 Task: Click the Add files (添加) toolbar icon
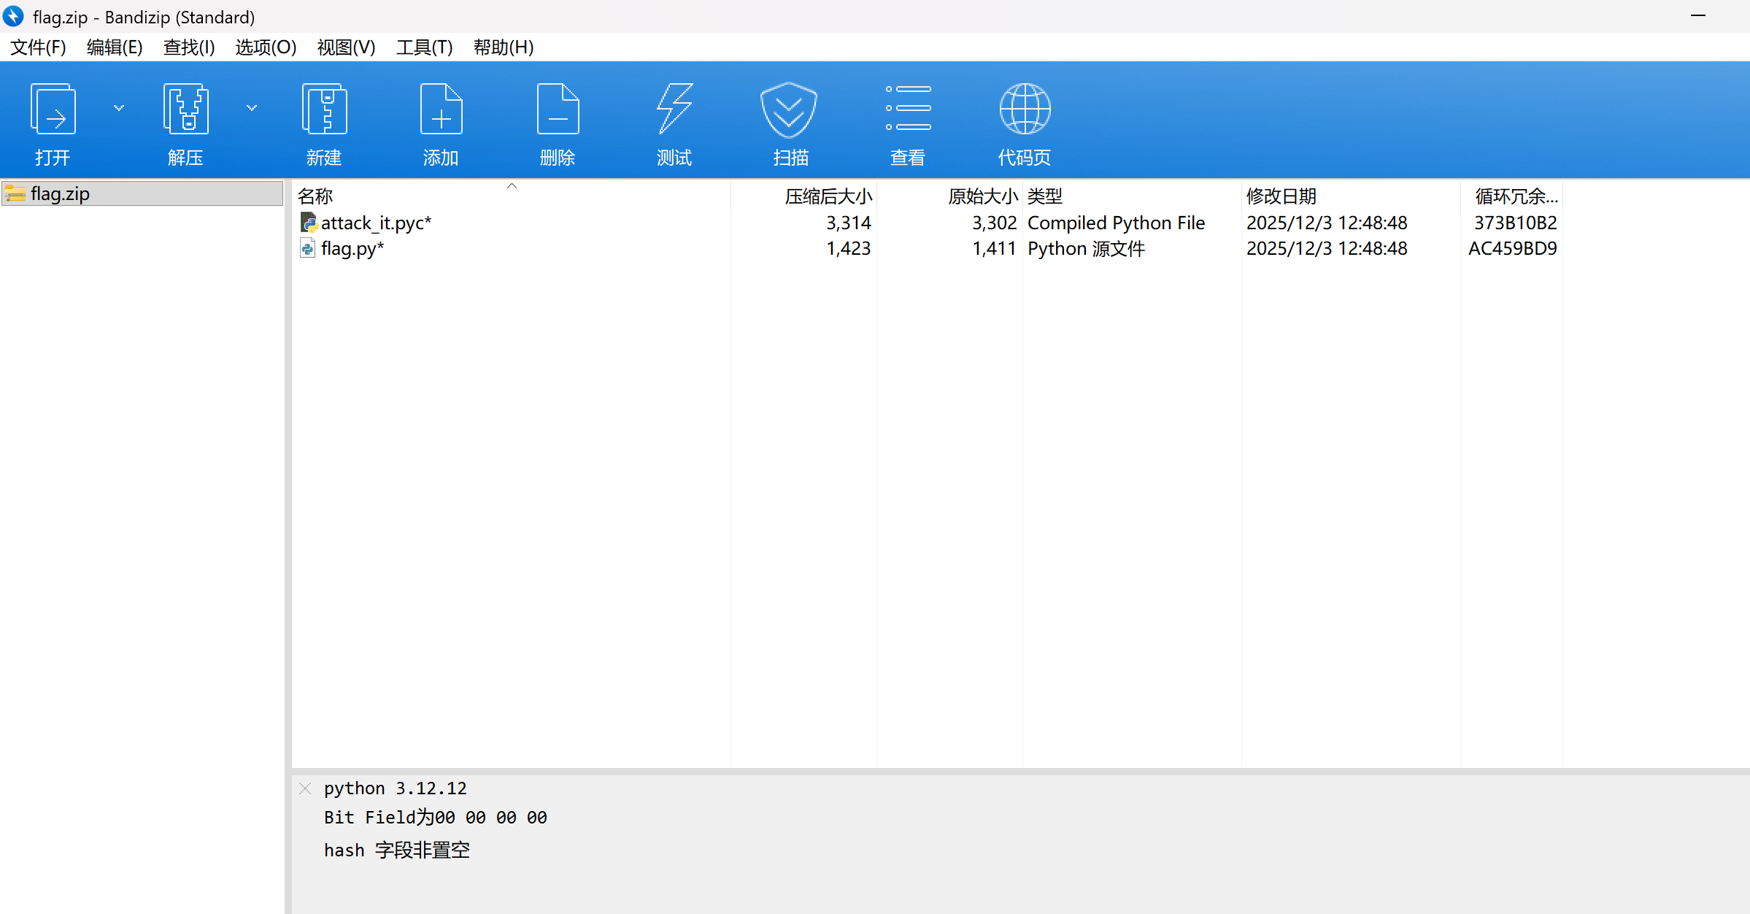(x=441, y=109)
